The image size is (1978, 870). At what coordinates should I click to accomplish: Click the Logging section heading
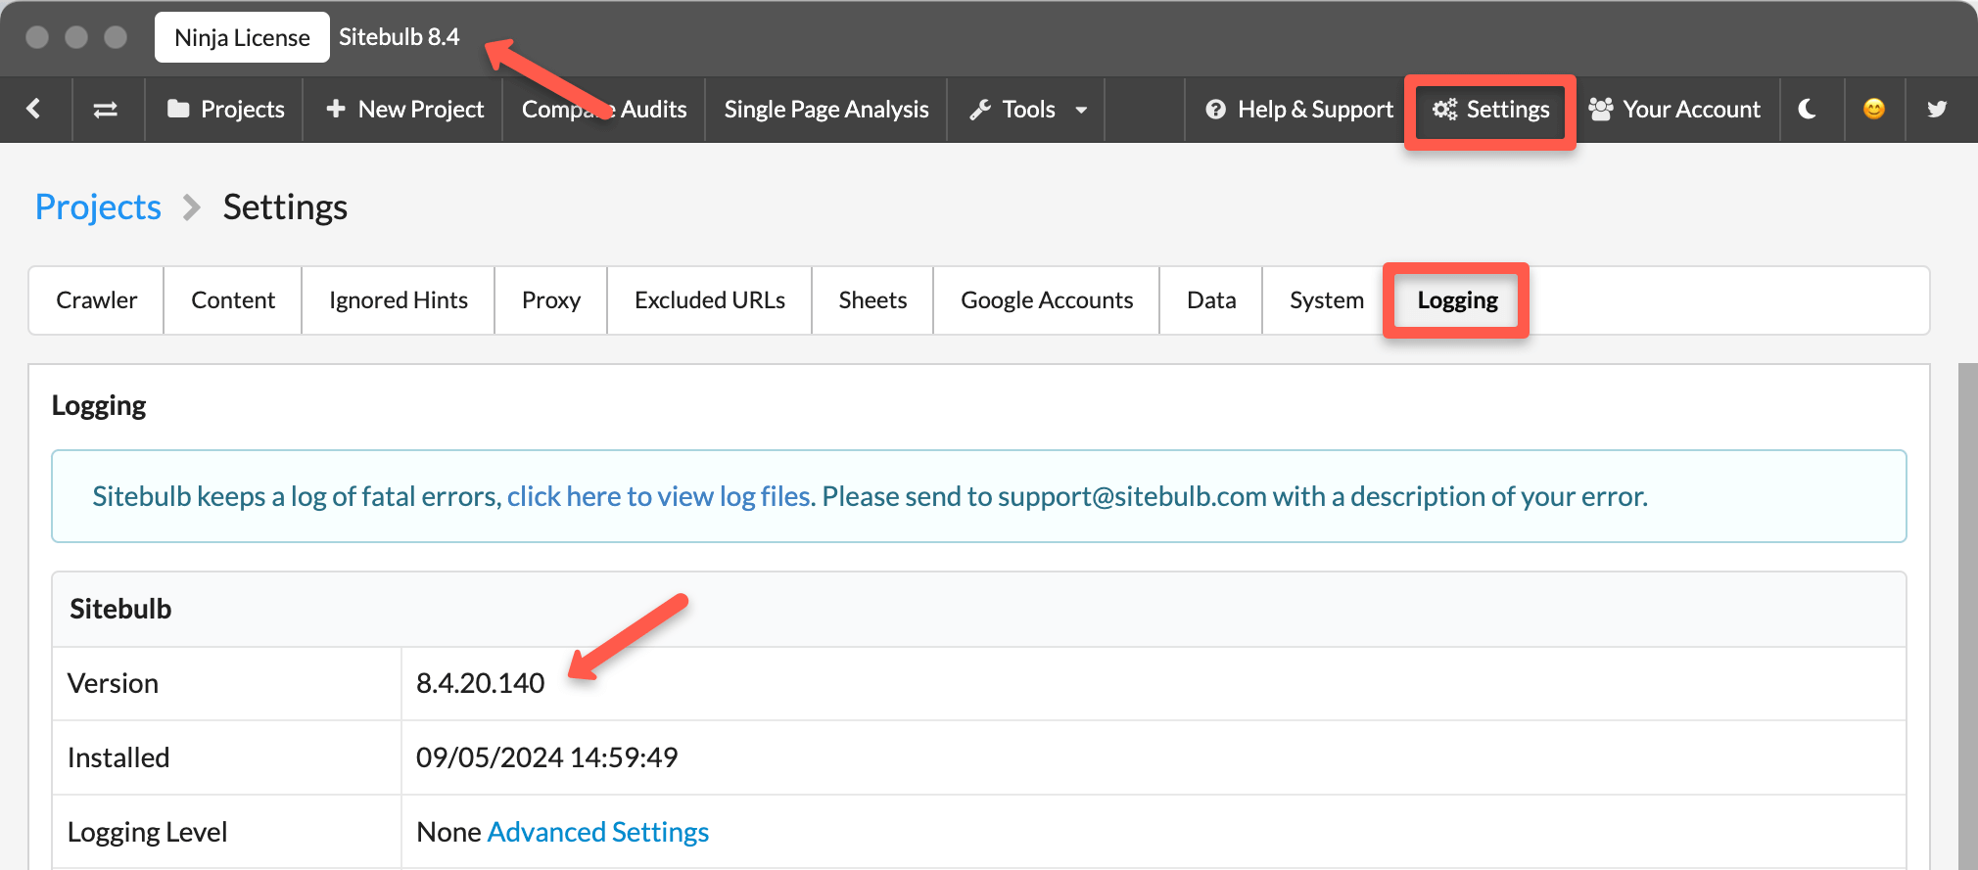point(99,406)
